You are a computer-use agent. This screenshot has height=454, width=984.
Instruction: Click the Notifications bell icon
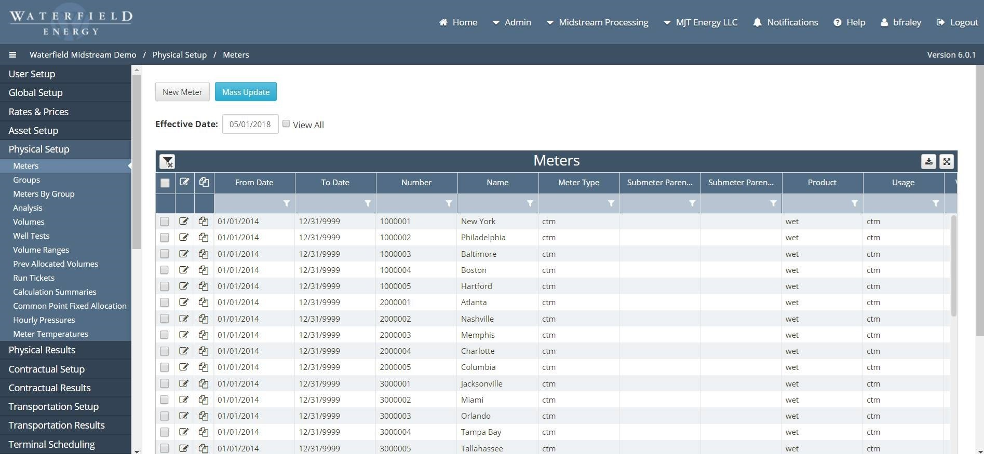[757, 22]
